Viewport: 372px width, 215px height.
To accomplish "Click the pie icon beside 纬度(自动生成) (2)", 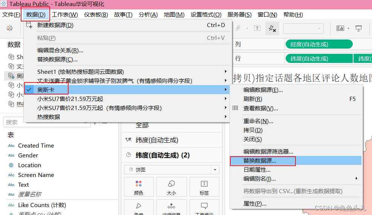I will coord(129,155).
